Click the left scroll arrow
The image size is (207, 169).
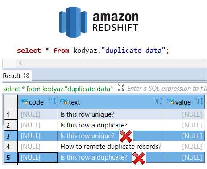click(x=21, y=63)
